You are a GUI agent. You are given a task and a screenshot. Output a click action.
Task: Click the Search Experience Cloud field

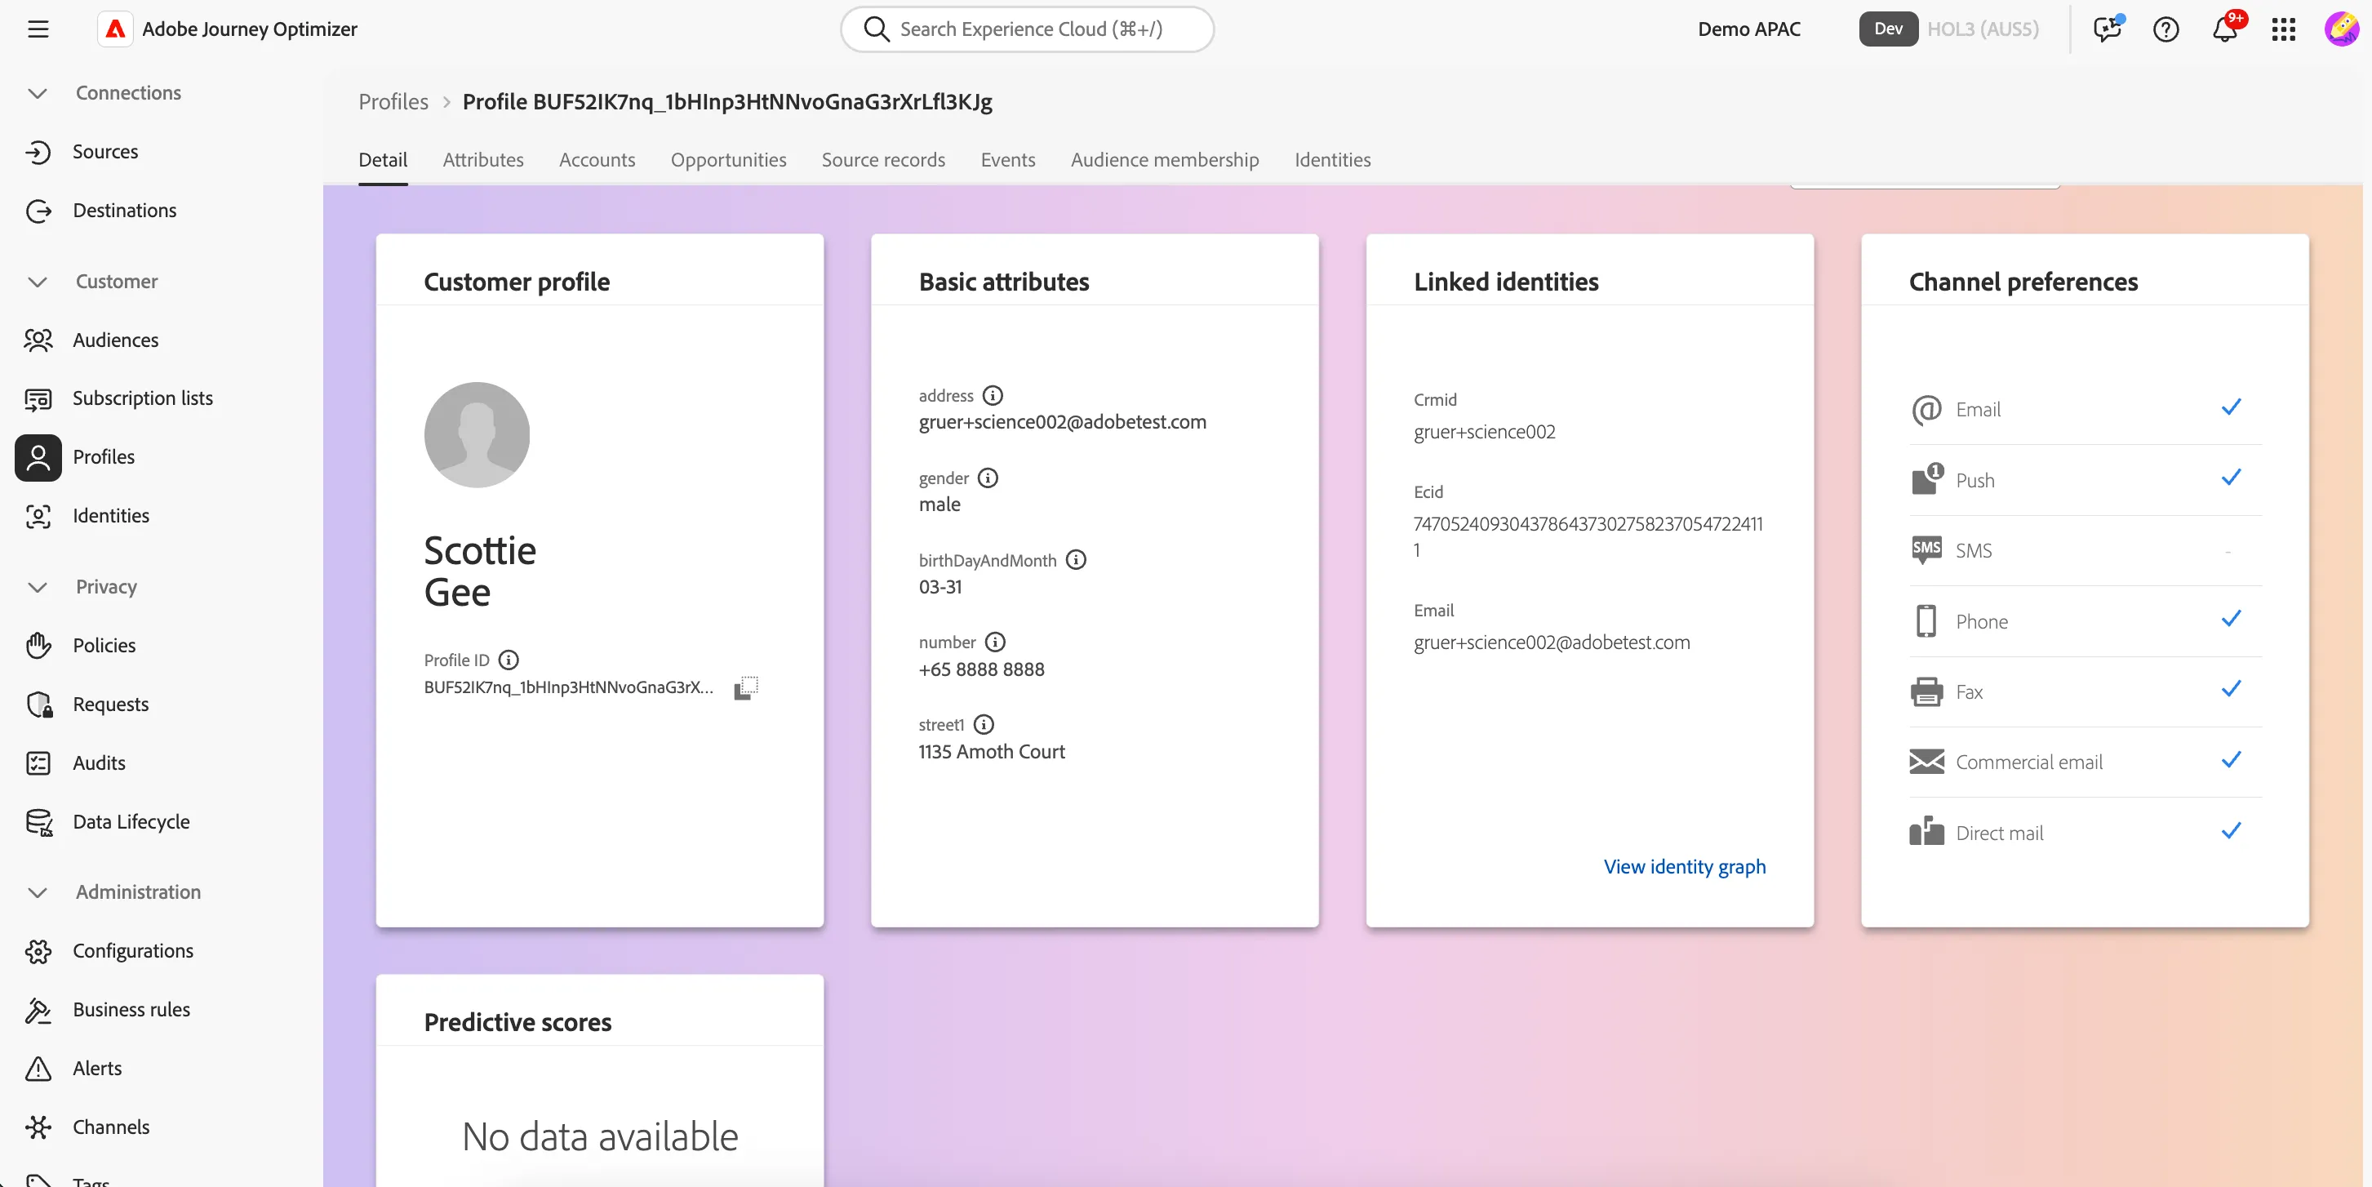[x=1027, y=29]
